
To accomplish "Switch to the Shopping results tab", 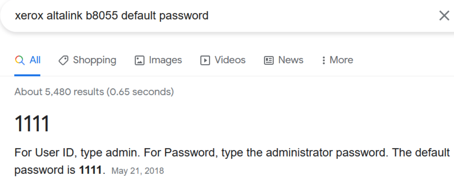I will tap(95, 60).
